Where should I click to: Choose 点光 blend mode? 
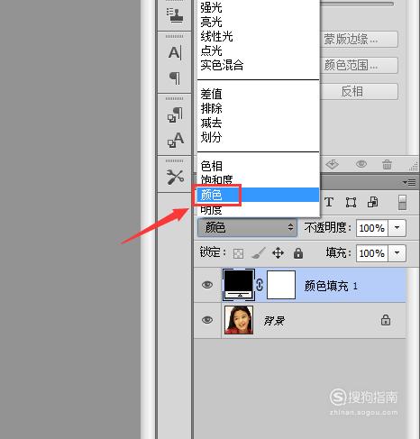coord(259,50)
